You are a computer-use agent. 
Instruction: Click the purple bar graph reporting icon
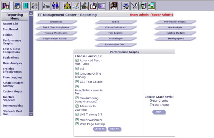(102, 6)
